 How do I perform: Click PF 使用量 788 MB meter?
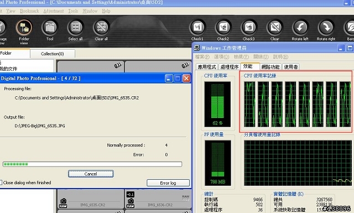[x=217, y=163]
